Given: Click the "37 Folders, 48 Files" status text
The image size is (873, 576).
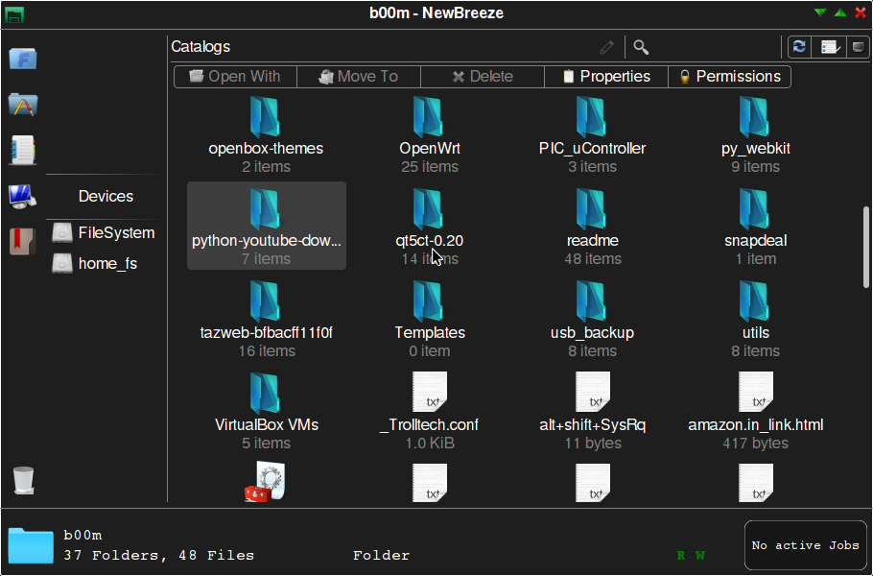Looking at the screenshot, I should (x=158, y=556).
